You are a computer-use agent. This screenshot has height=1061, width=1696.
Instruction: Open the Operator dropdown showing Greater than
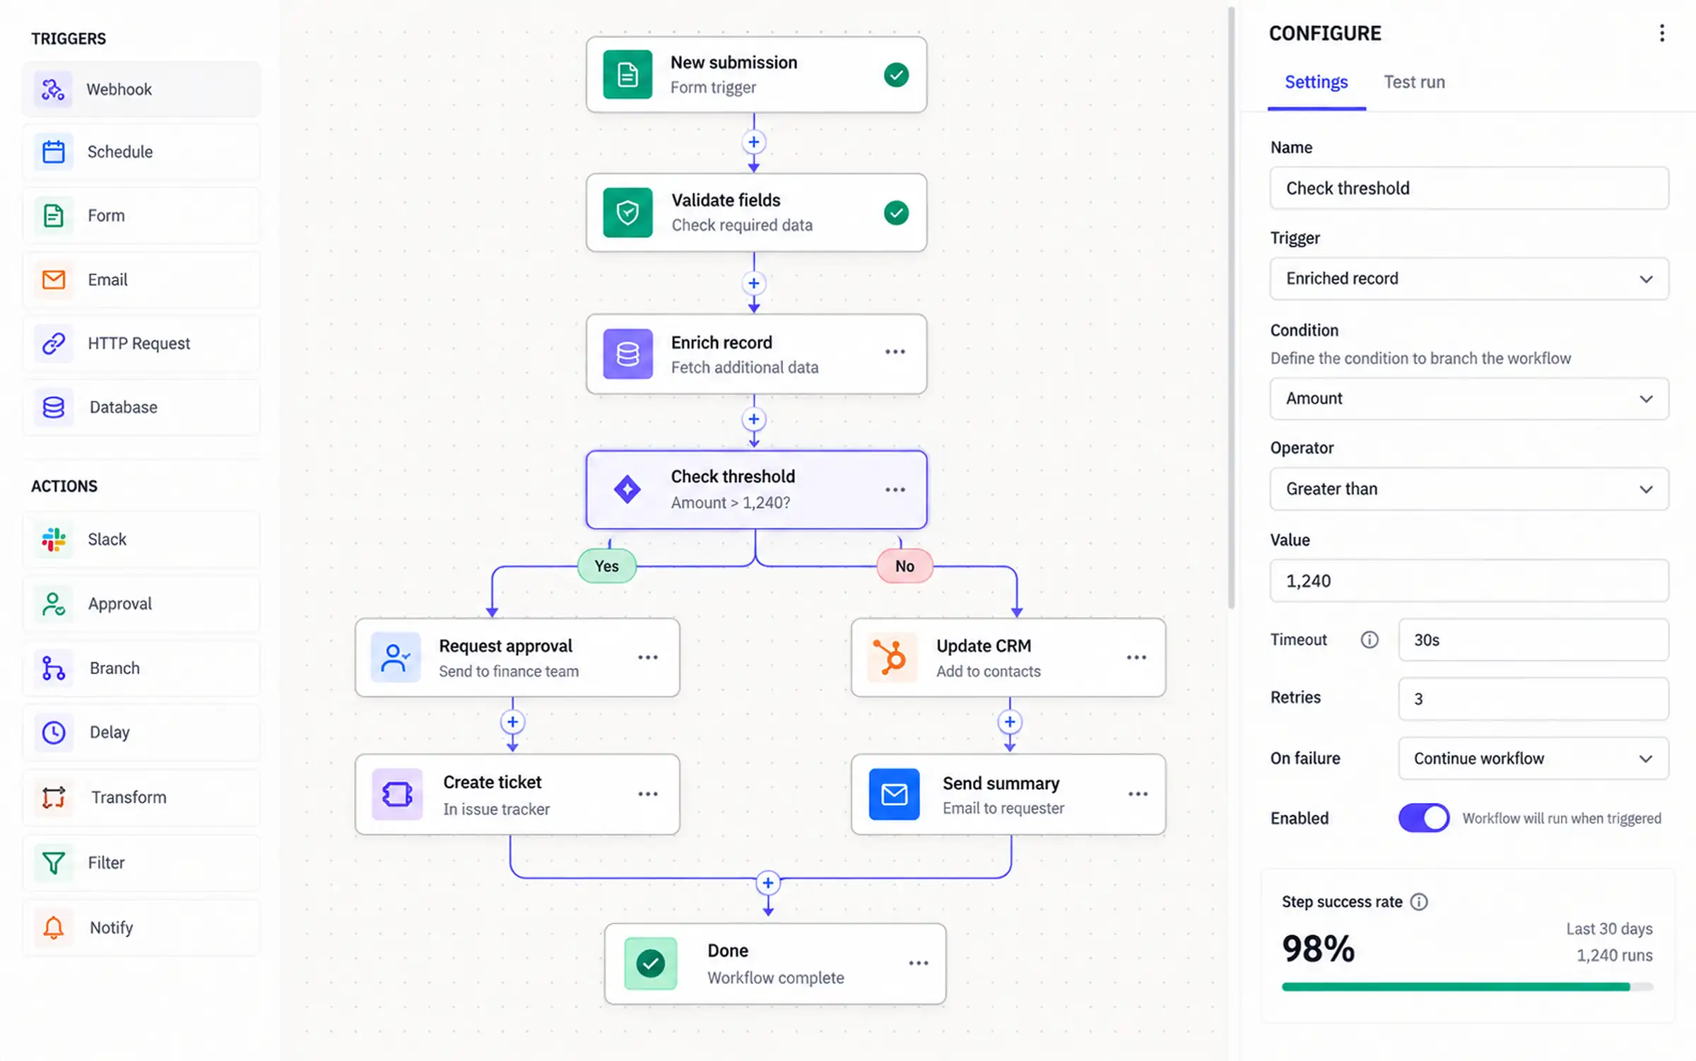(1469, 488)
